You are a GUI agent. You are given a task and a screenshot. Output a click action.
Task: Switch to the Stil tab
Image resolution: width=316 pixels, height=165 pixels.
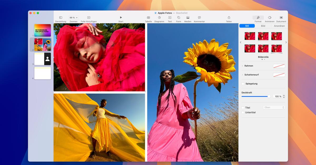(x=247, y=26)
